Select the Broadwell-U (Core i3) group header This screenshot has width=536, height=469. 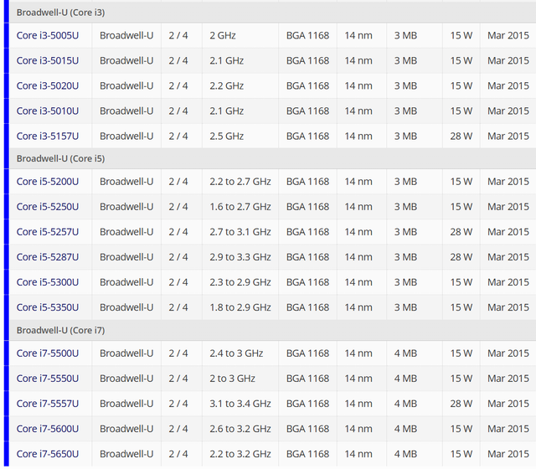pos(273,13)
